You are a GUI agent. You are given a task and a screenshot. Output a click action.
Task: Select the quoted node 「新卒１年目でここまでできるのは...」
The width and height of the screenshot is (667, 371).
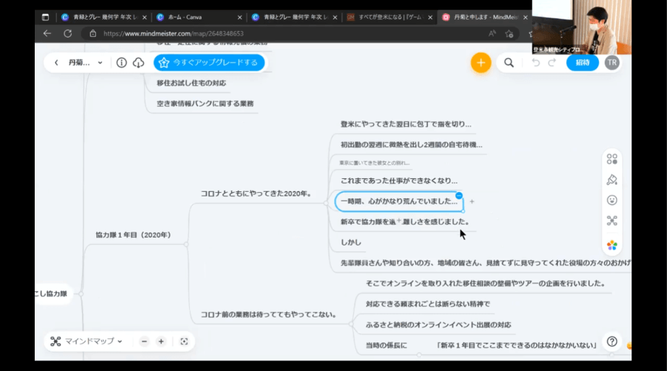tap(516, 346)
